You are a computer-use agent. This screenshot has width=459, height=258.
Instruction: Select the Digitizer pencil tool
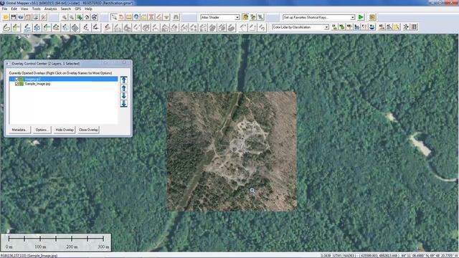(159, 17)
